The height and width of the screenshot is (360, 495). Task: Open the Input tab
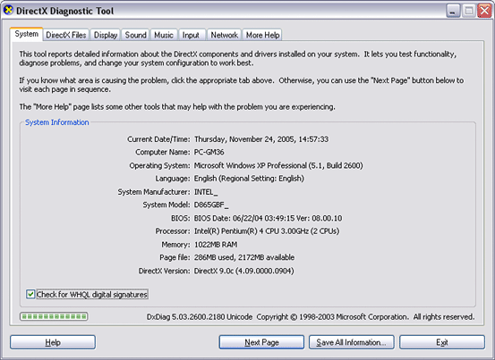(x=191, y=35)
